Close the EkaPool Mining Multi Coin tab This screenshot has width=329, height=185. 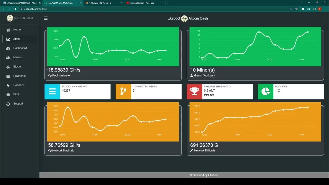tap(81, 3)
